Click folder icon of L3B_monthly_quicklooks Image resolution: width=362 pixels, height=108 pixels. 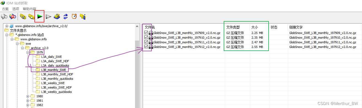(x=38, y=79)
